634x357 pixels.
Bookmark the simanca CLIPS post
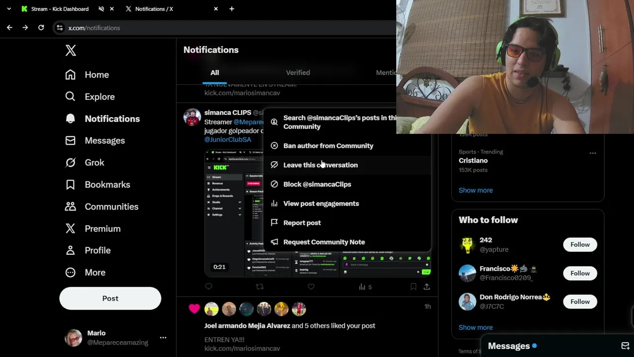(413, 287)
